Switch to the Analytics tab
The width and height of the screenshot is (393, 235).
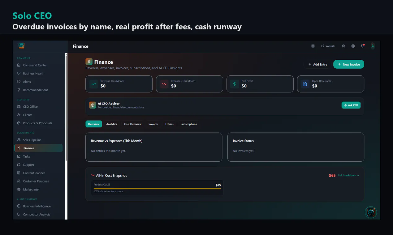pos(112,124)
